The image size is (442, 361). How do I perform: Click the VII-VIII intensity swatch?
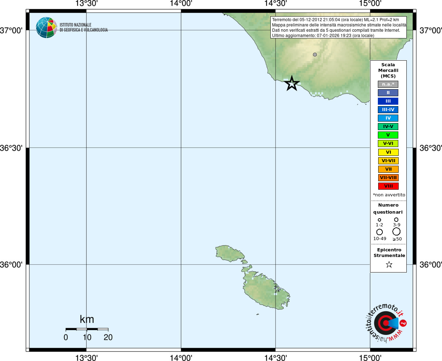[388, 178]
